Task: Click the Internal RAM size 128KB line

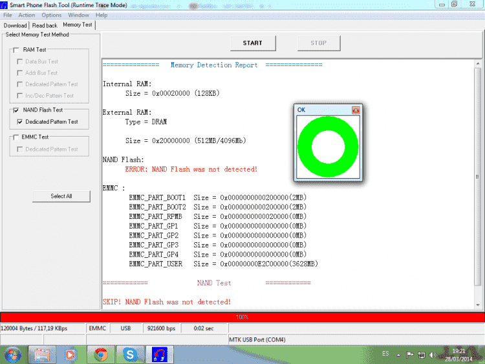Action: (172, 93)
